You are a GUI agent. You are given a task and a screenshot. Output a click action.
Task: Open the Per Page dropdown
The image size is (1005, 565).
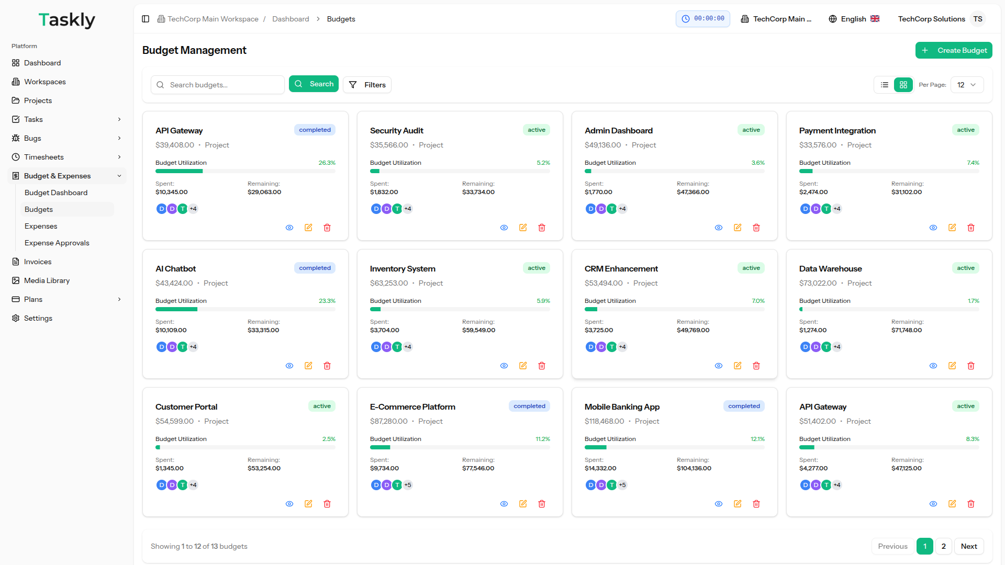(967, 85)
